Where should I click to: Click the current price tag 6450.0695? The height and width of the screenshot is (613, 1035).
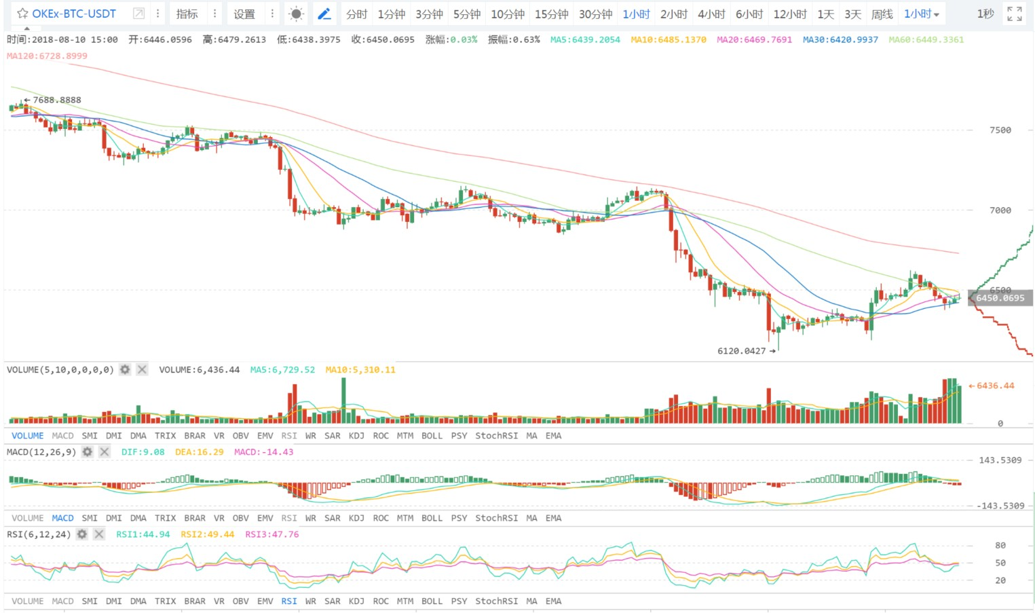[x=1000, y=298]
